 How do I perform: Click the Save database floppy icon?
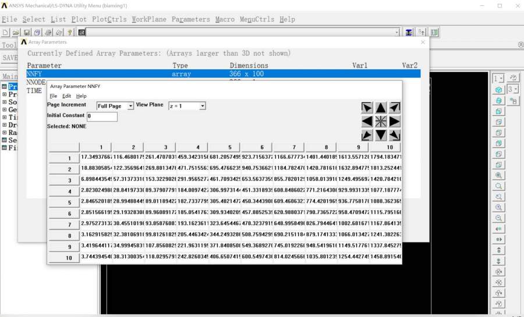tap(27, 33)
